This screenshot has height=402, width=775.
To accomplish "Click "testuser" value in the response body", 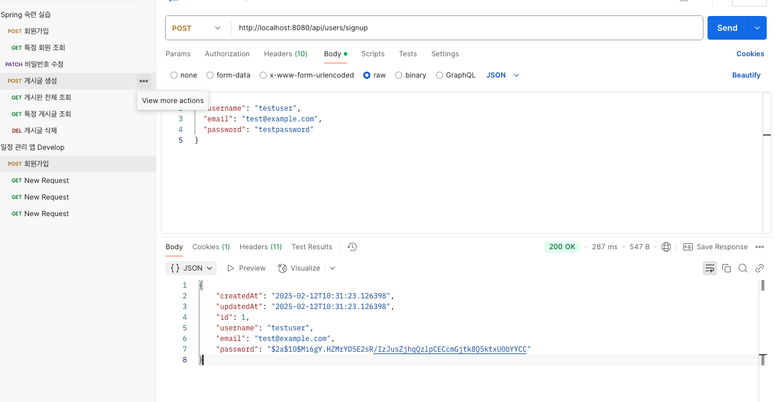I will pyautogui.click(x=289, y=328).
